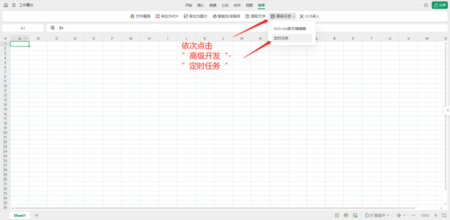Click the fx insert function icon
Screen dimensions: 450x220
[61, 28]
